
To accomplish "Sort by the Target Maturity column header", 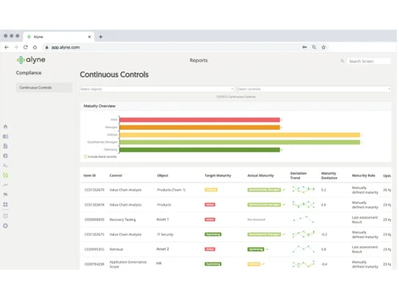I will pyautogui.click(x=218, y=175).
